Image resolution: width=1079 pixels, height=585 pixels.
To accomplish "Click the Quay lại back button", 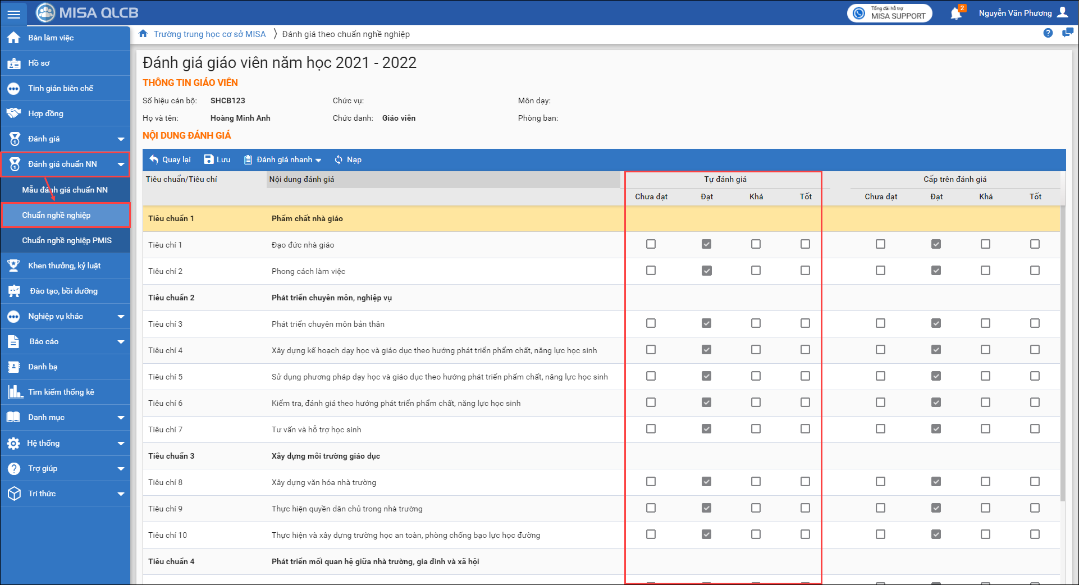I will pyautogui.click(x=170, y=160).
